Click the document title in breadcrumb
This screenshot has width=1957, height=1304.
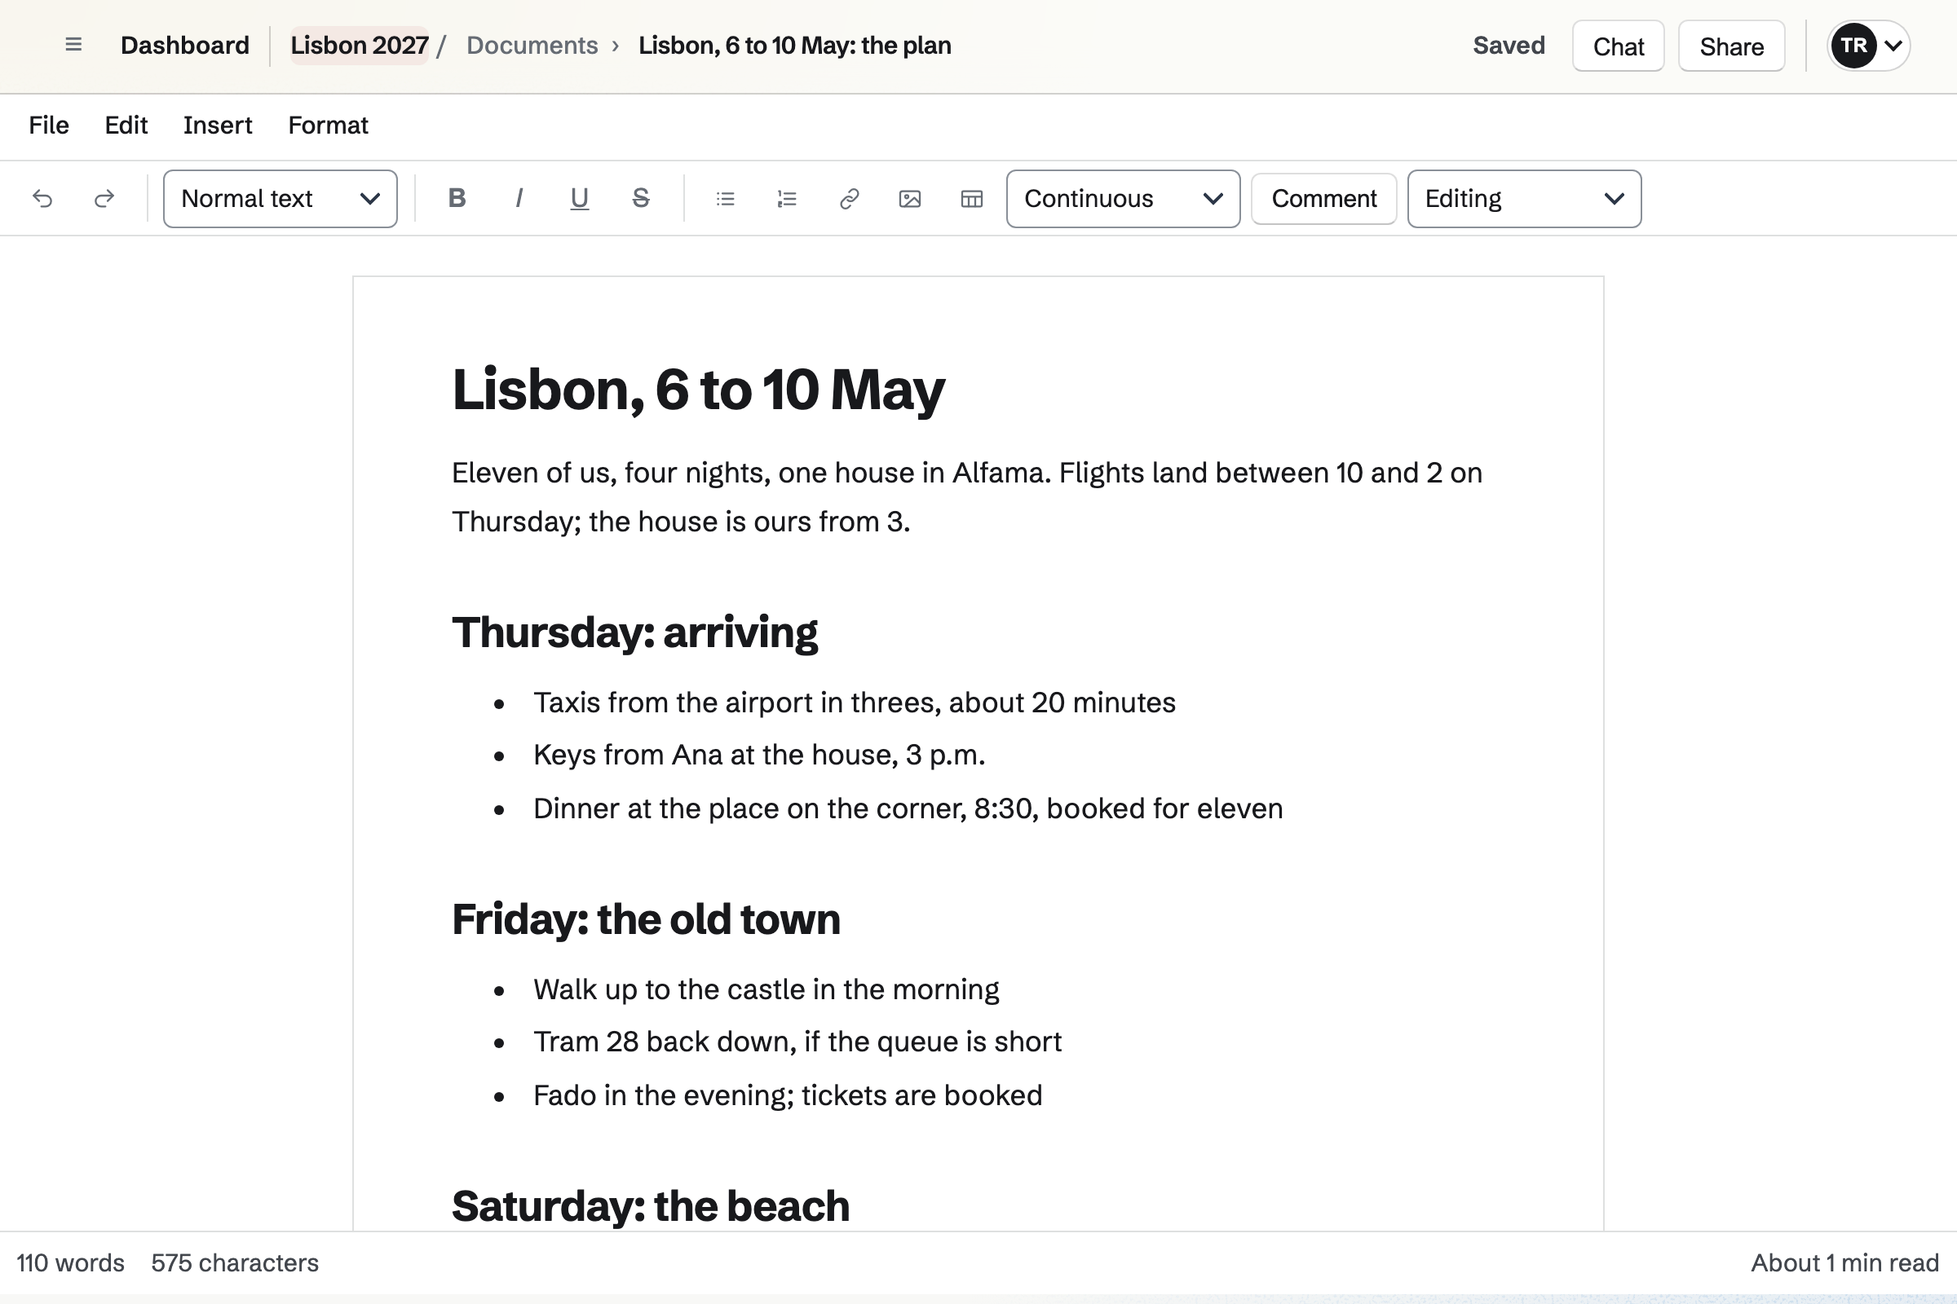pyautogui.click(x=794, y=45)
